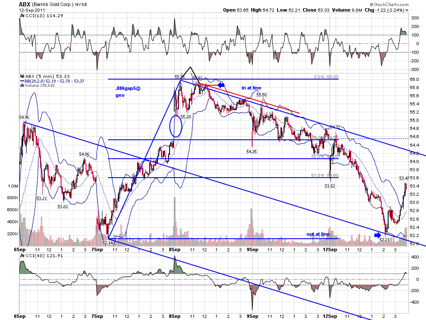The width and height of the screenshot is (426, 320).
Task: Click the 'Volume 8.8M' header value
Action: [x=347, y=10]
